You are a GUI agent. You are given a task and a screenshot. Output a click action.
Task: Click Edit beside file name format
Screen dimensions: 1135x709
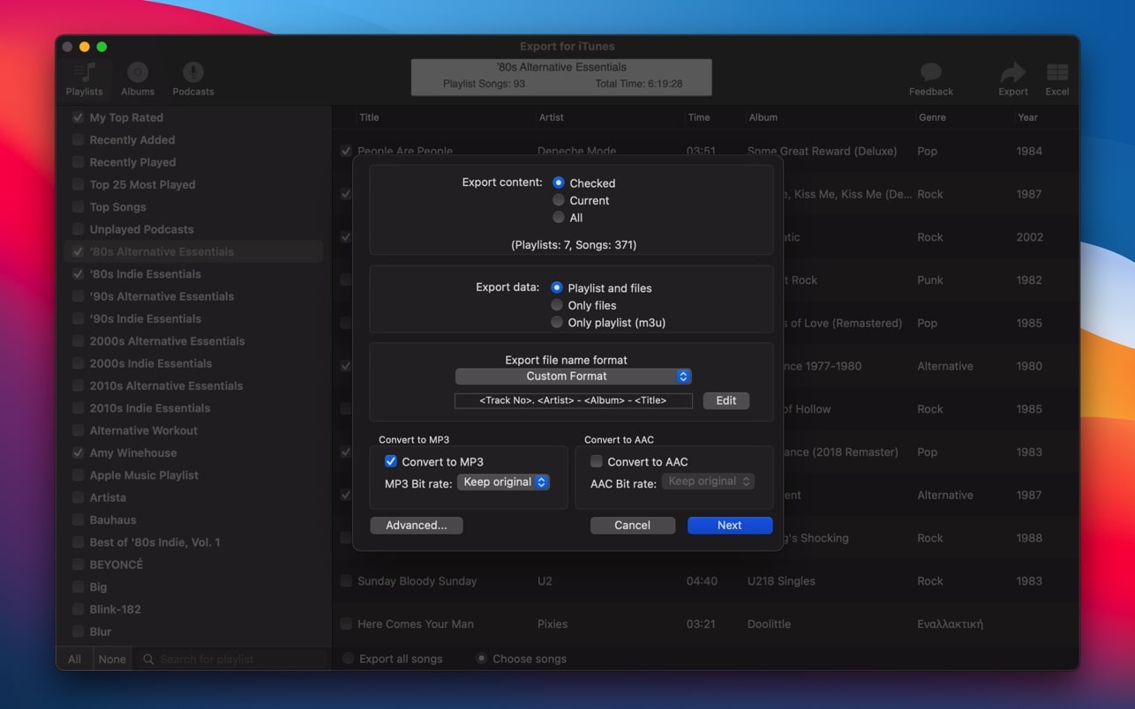[725, 400]
